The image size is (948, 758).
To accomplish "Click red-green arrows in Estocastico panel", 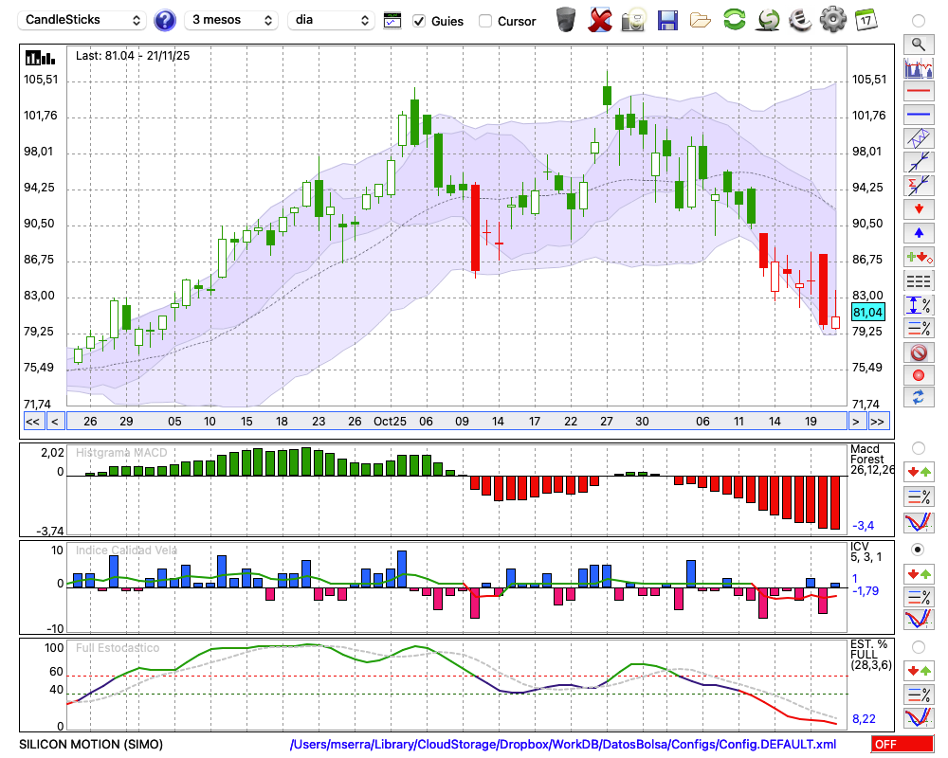I will pyautogui.click(x=919, y=670).
